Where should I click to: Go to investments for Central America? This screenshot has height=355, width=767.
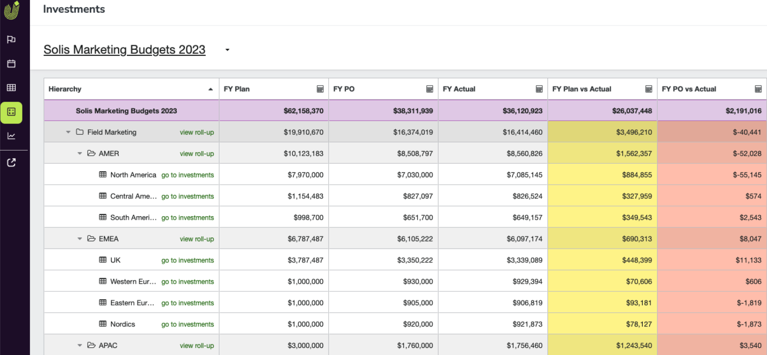tap(187, 196)
